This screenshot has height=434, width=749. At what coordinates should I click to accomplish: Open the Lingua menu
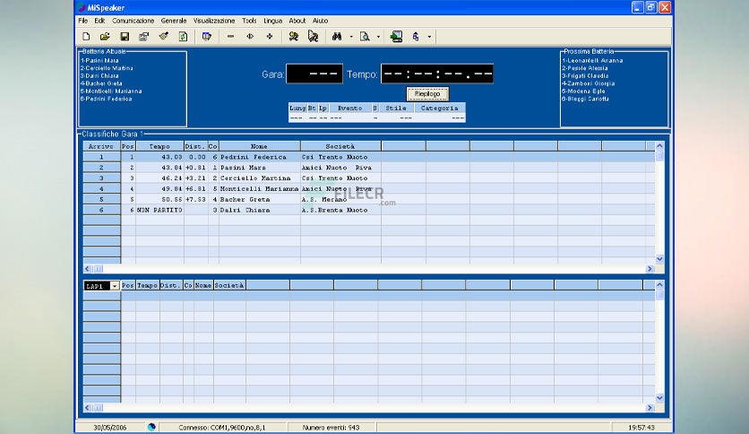(272, 21)
